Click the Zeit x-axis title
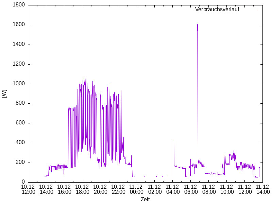The width and height of the screenshot is (272, 204). pyautogui.click(x=145, y=200)
